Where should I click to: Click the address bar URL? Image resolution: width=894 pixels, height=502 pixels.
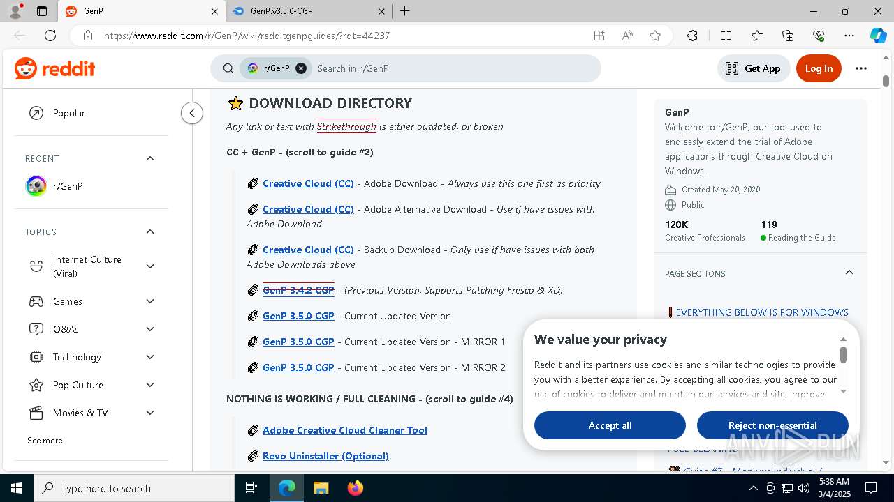tap(247, 36)
